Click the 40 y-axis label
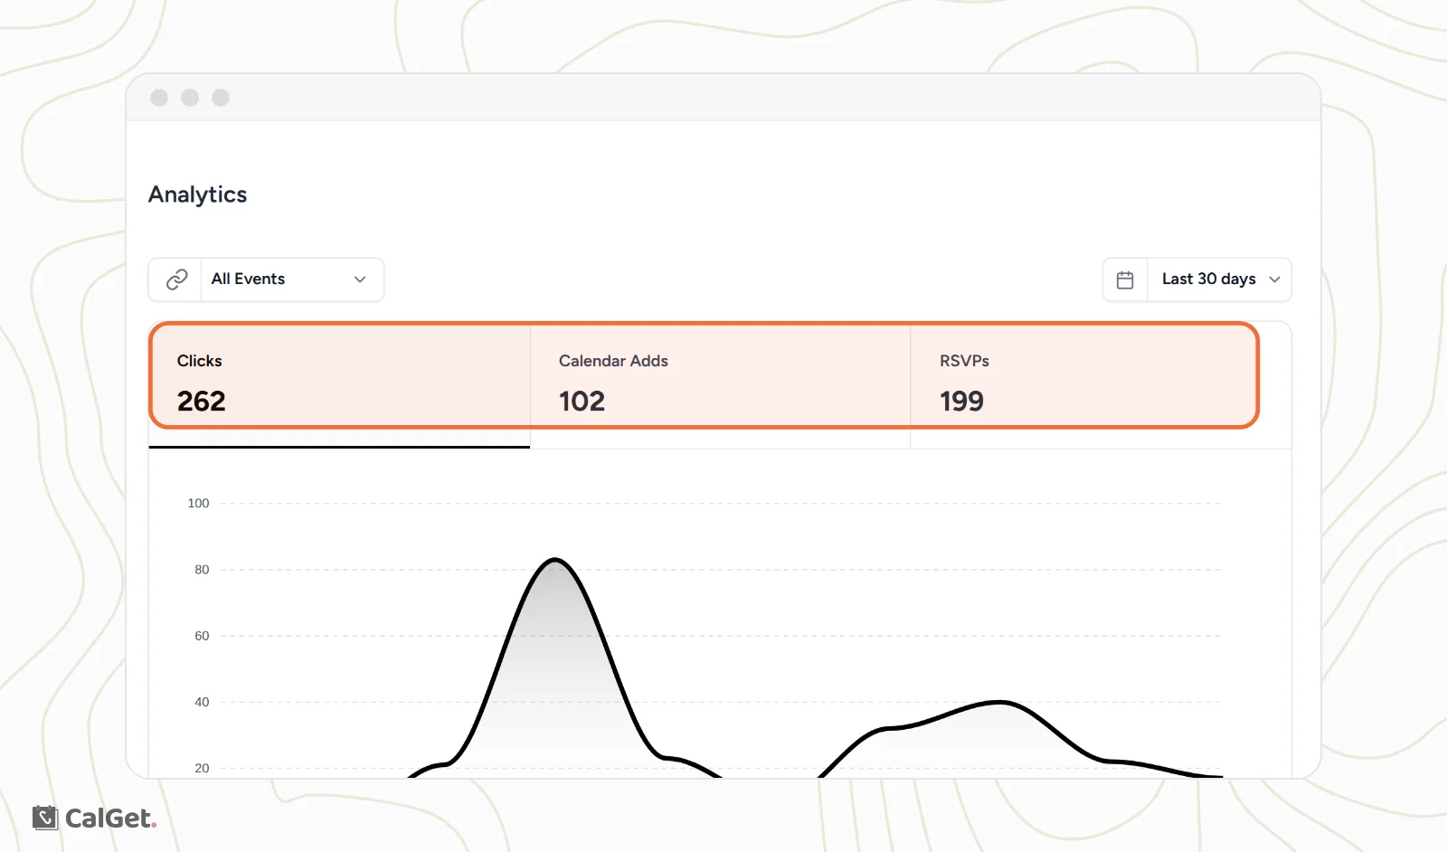 [202, 702]
